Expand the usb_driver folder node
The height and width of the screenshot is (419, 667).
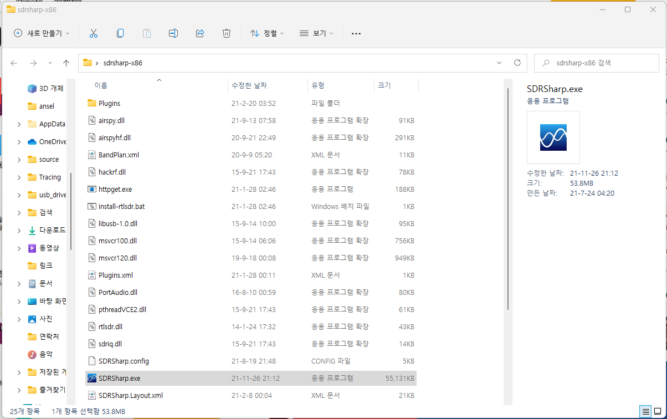pyautogui.click(x=19, y=195)
